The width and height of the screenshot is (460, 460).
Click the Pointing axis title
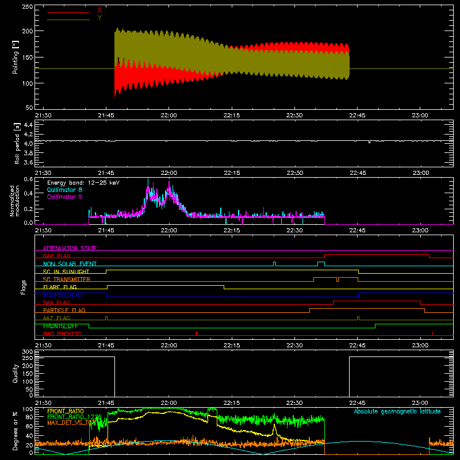point(16,57)
